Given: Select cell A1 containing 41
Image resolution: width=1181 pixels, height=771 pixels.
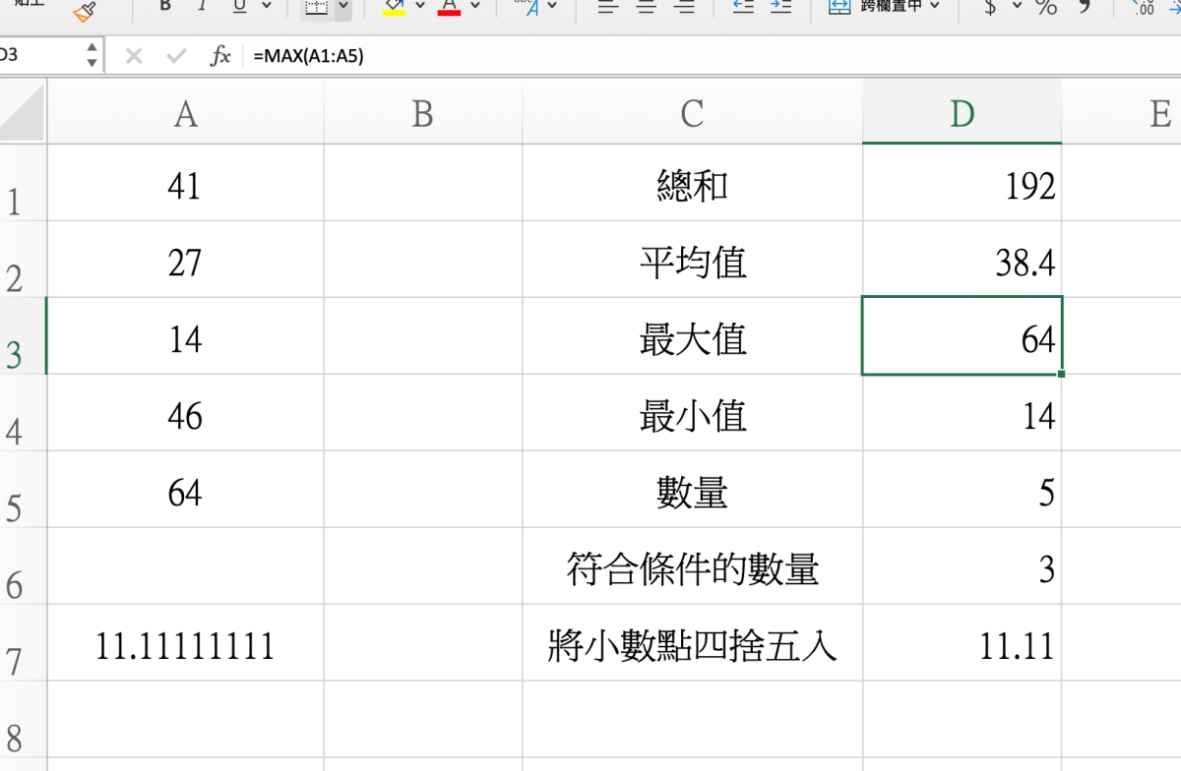Looking at the screenshot, I should point(185,183).
